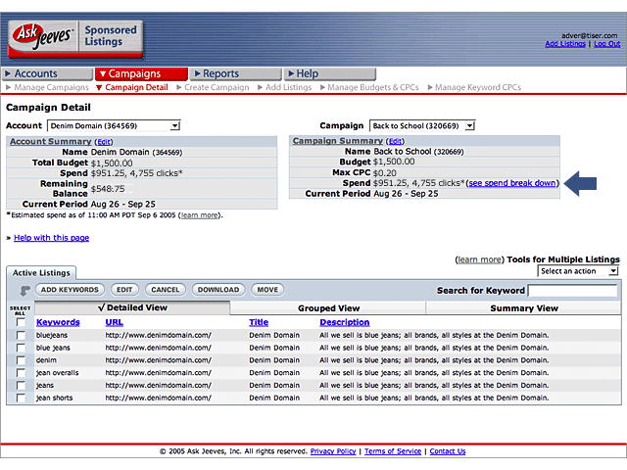Select the denim keyword checkbox
This screenshot has height=470, width=627.
coord(21,360)
